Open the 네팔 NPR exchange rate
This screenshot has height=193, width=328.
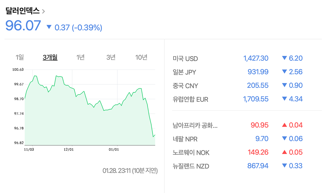[185, 139]
